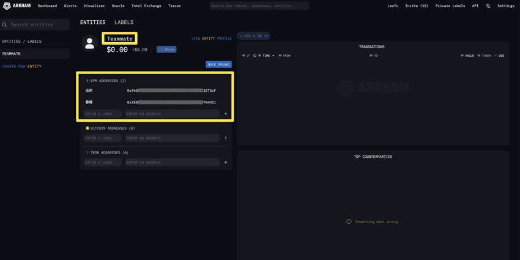The image size is (520, 260).
Task: Click the Search entities input field
Action: click(35, 25)
